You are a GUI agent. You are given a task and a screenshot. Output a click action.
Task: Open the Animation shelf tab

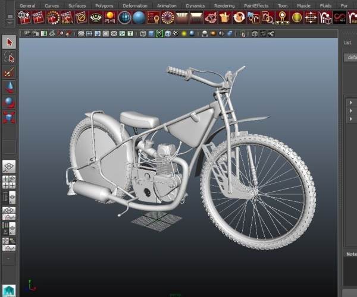[x=167, y=6]
